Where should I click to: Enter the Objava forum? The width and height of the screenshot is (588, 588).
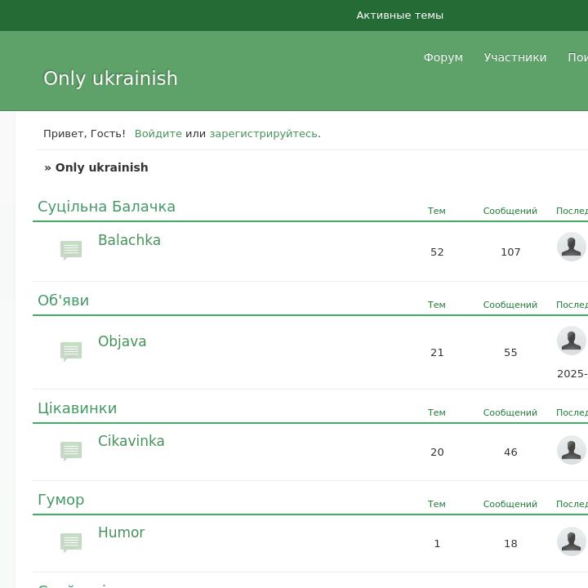(x=122, y=341)
